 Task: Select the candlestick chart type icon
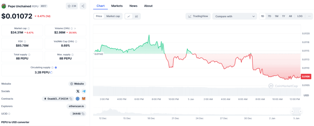click(136, 16)
